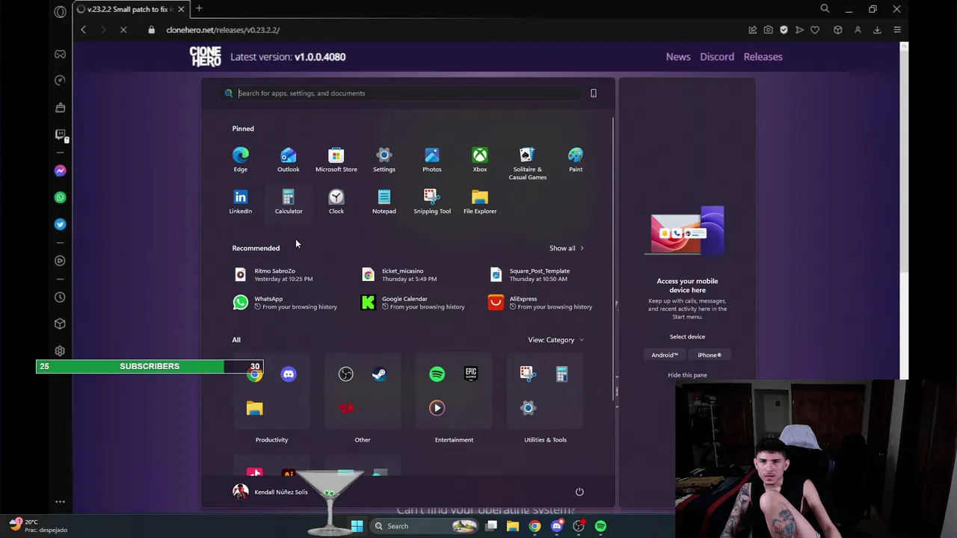This screenshot has height=538, width=957.
Task: Open pinned Settings app
Action: coord(384,159)
